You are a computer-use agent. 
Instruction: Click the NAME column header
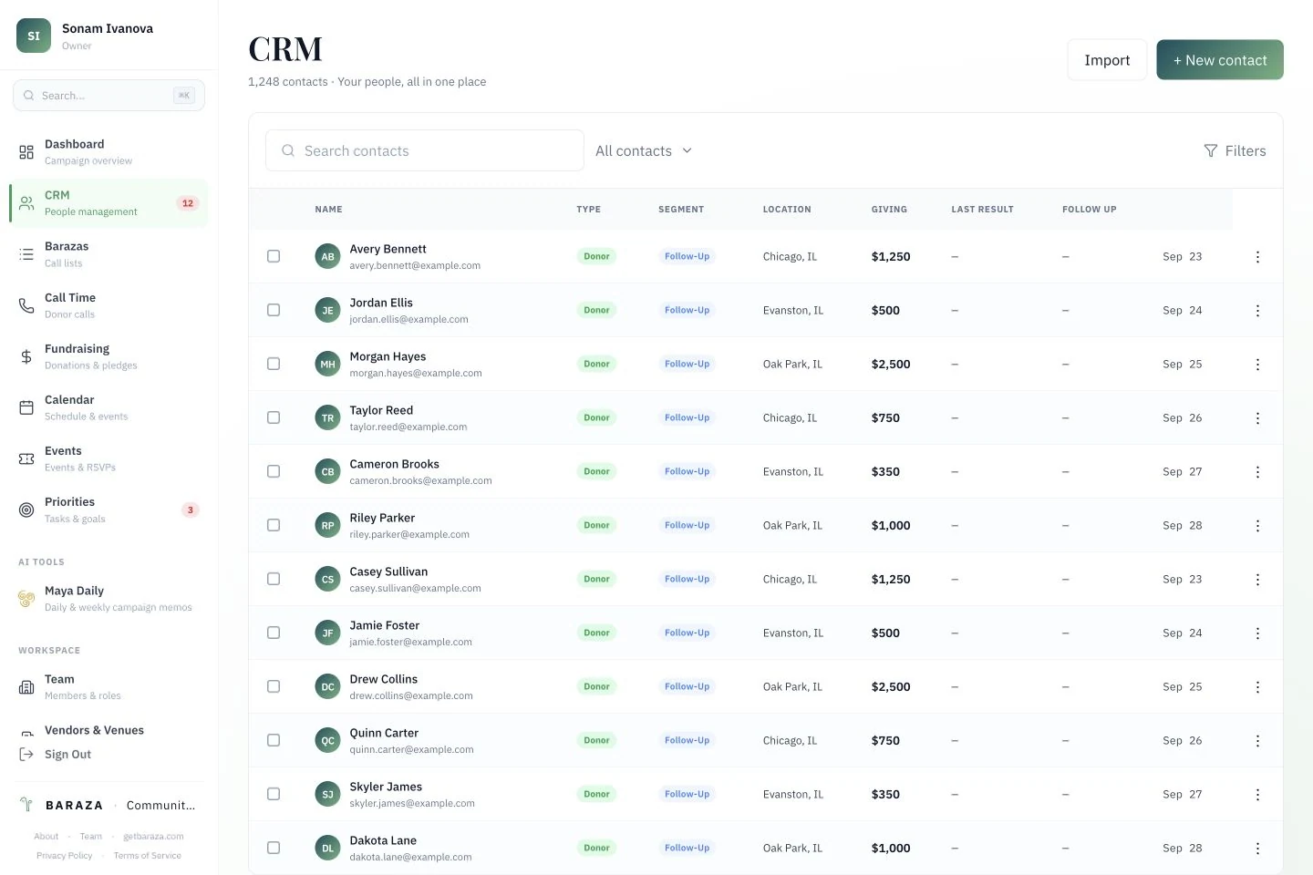coord(328,210)
